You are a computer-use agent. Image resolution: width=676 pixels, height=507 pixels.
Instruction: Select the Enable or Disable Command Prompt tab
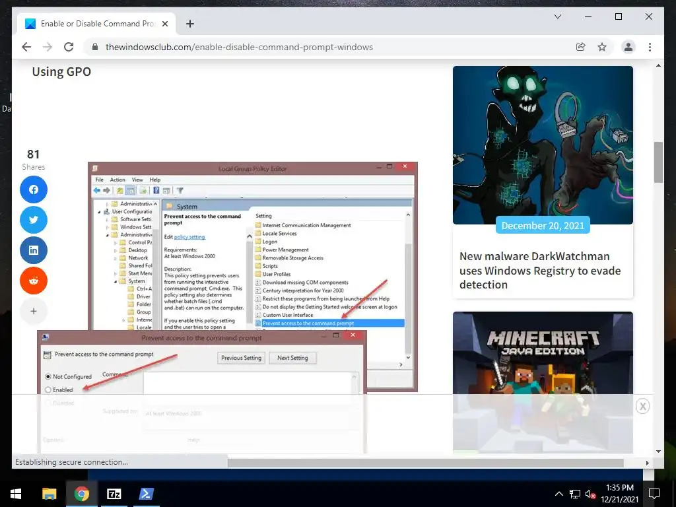96,24
